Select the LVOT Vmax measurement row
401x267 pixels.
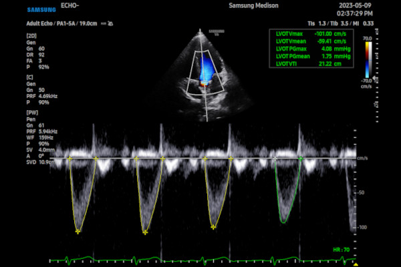click(x=310, y=33)
